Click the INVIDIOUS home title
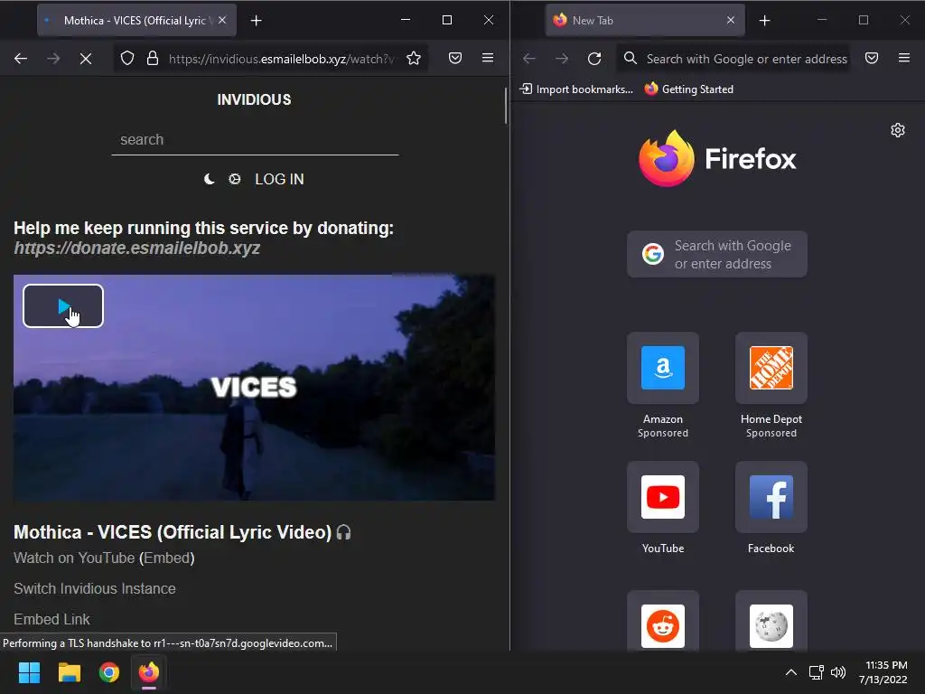 click(254, 99)
